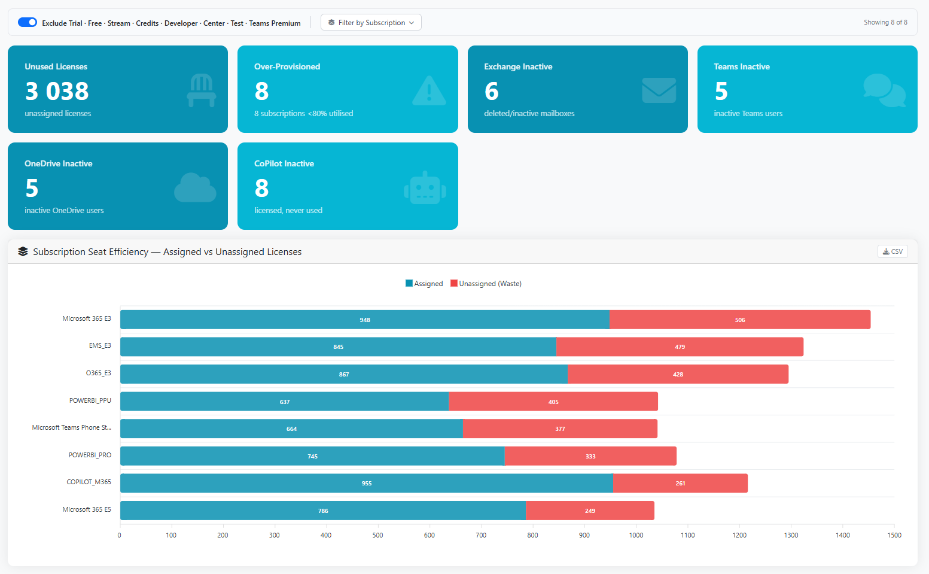The height and width of the screenshot is (574, 929).
Task: Click the 'licensed, never used' text
Action: (288, 210)
